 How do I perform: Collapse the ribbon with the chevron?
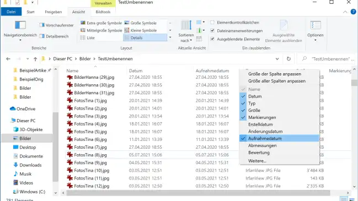(x=345, y=12)
